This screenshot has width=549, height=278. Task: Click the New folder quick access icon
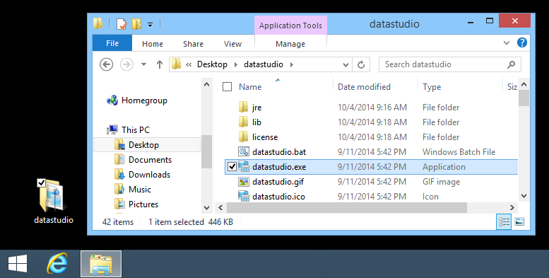136,24
